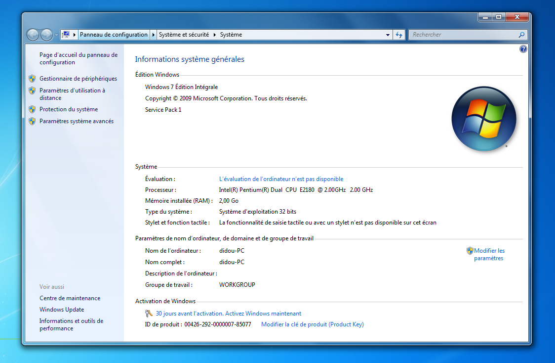Image resolution: width=555 pixels, height=363 pixels.
Task: Minimize the Système window
Action: 485,17
